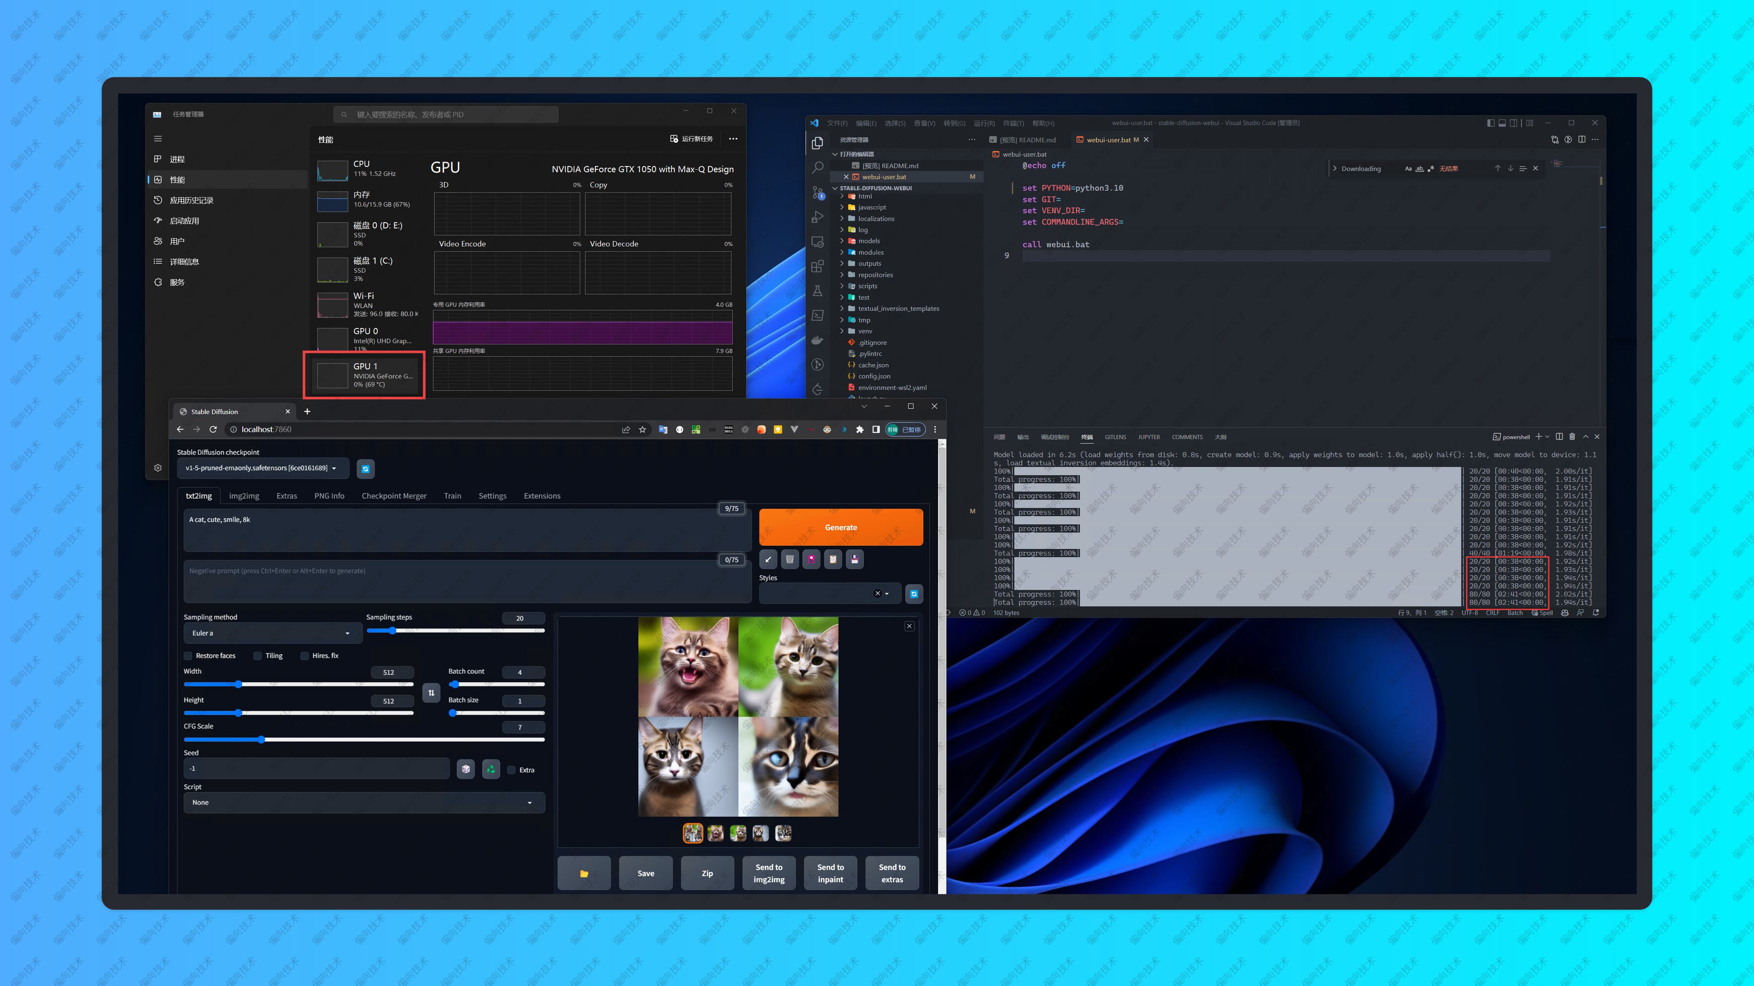The width and height of the screenshot is (1754, 986).
Task: Switch to Extras tab
Action: [x=287, y=496]
